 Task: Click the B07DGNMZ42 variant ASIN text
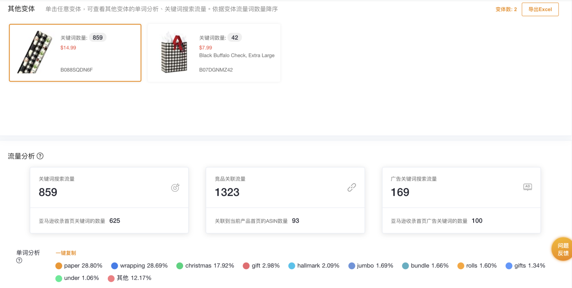tap(216, 70)
